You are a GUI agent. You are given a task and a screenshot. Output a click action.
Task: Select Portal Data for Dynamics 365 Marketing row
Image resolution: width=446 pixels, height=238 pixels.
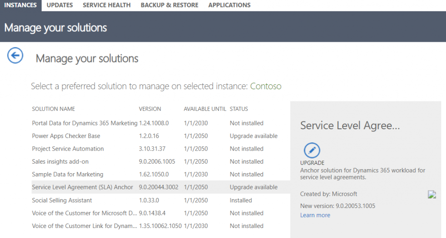(161, 123)
